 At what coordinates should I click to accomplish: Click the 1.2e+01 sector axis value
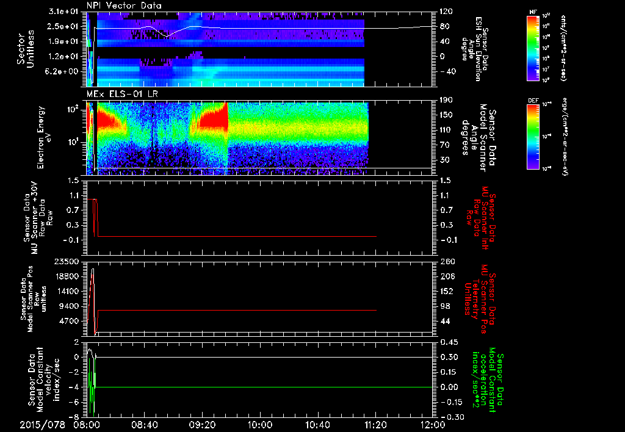(x=63, y=57)
